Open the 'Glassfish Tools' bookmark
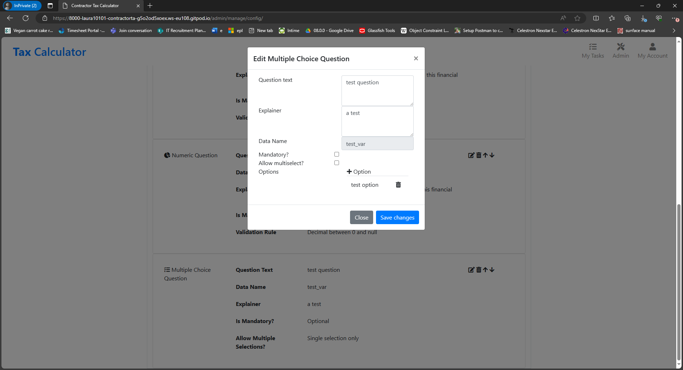The height and width of the screenshot is (370, 683). pyautogui.click(x=377, y=31)
